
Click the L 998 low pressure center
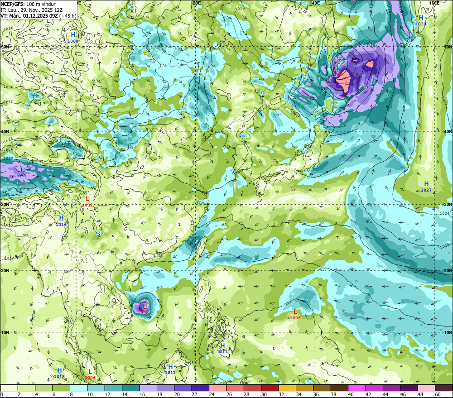pos(145,309)
